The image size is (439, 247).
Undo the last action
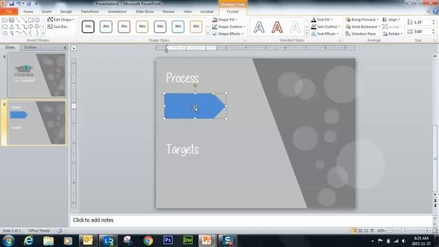(x=19, y=3)
